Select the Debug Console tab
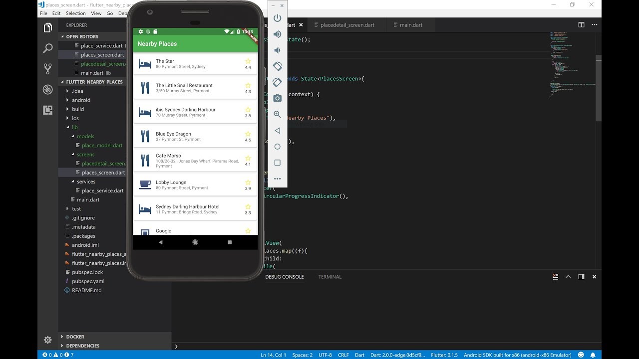The image size is (639, 359). coord(285,277)
